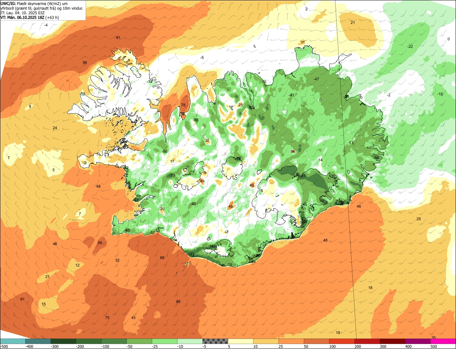Viewport: 456px width, 349px height.
Task: Pick the legend swatch between 25 and 50
Action: pos(291,341)
